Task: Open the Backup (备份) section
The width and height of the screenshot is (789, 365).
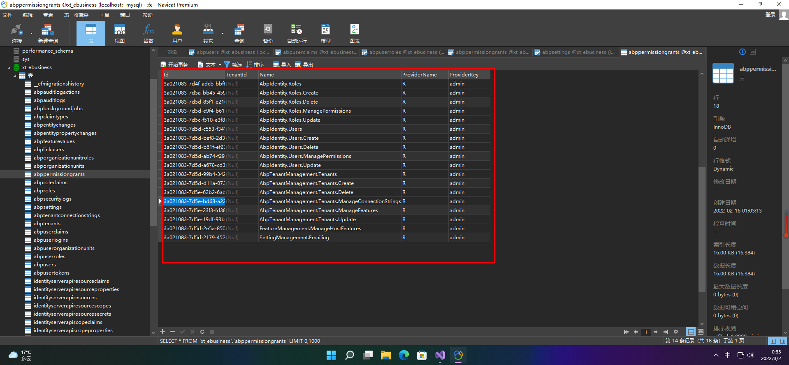Action: click(268, 33)
